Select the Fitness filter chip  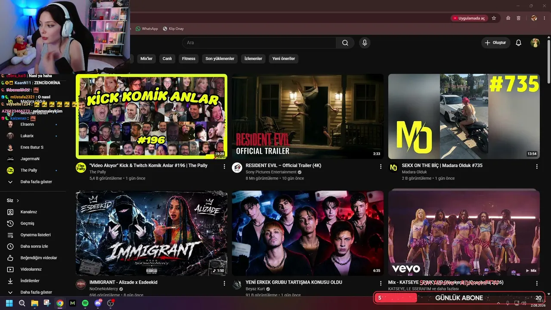coord(189,59)
